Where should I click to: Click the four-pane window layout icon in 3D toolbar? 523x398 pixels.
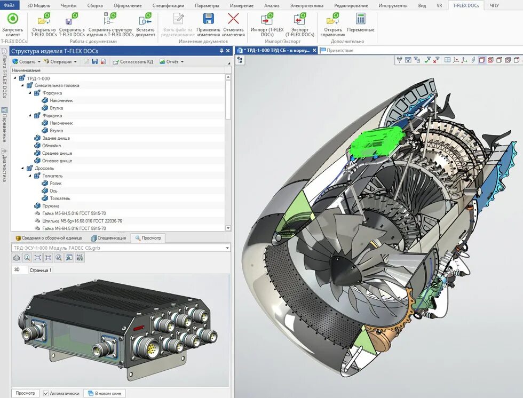[448, 60]
